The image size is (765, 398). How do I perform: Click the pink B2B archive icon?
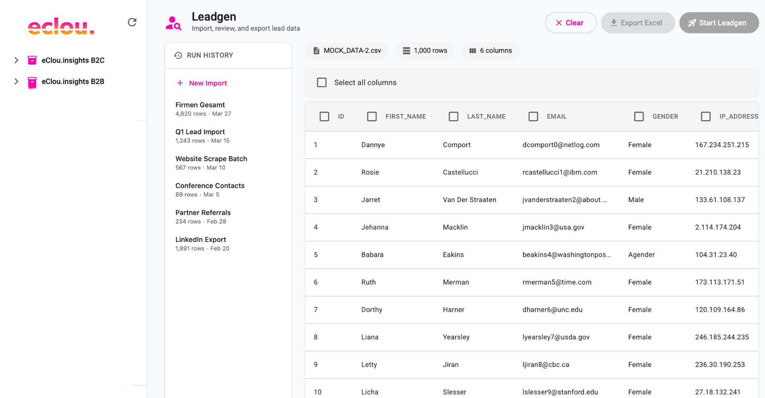pos(32,82)
